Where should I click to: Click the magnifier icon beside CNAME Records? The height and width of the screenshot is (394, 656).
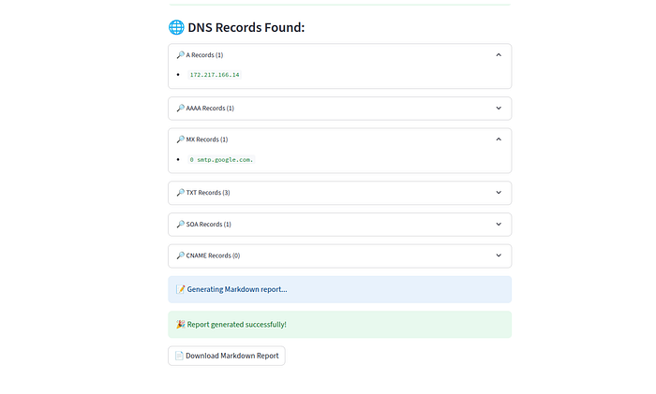point(180,255)
